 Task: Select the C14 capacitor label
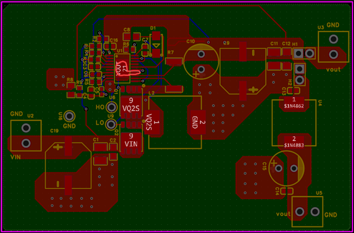point(277,191)
